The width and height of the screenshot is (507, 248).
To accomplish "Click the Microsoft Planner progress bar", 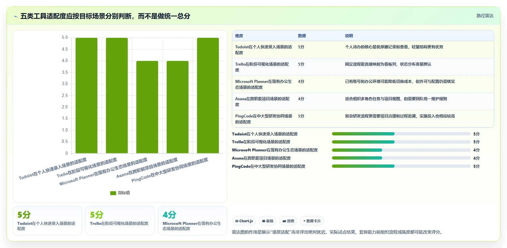I will tap(401, 150).
